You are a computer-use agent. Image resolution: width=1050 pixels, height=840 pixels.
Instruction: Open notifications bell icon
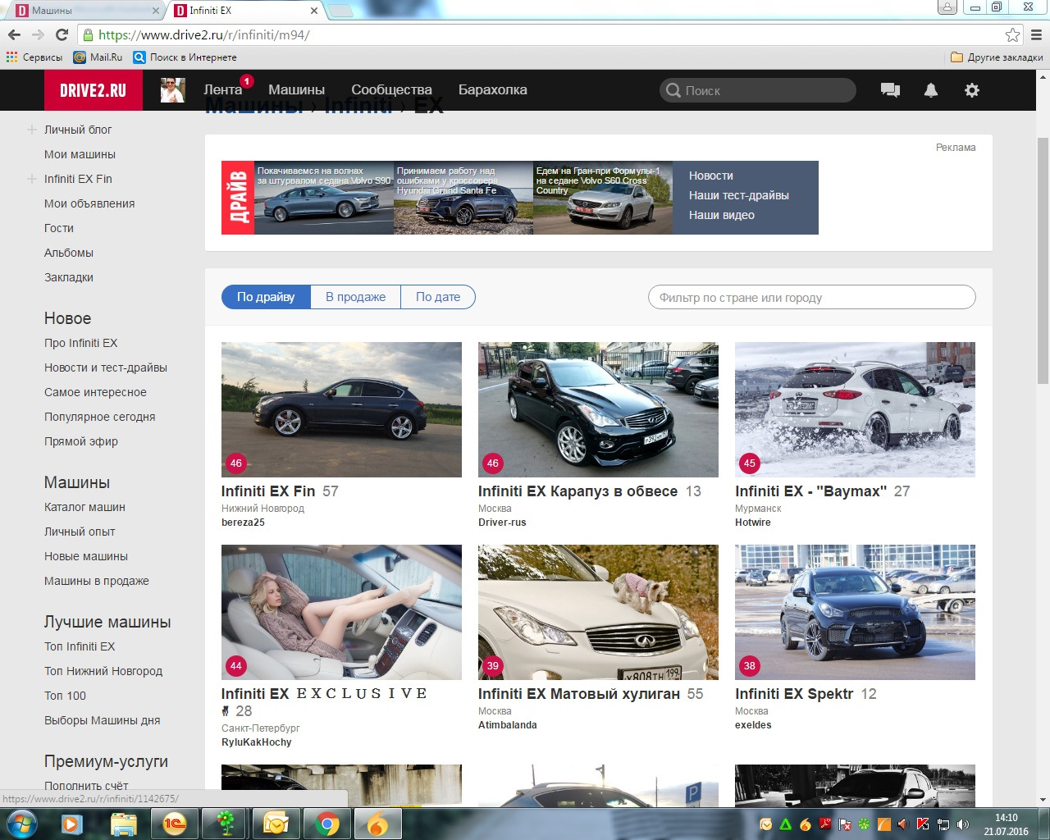tap(931, 90)
